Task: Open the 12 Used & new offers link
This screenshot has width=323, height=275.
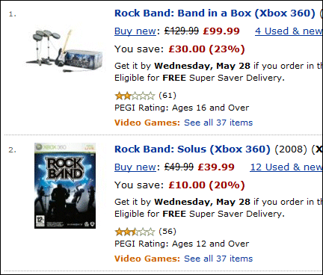Action: point(286,167)
